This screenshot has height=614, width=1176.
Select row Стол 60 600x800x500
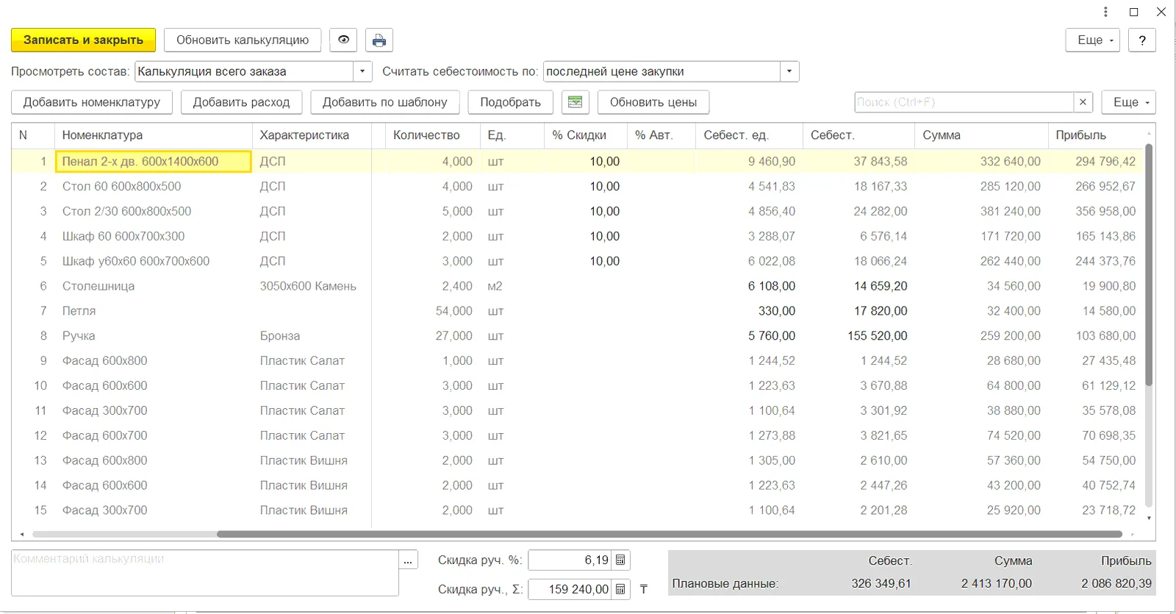(578, 187)
